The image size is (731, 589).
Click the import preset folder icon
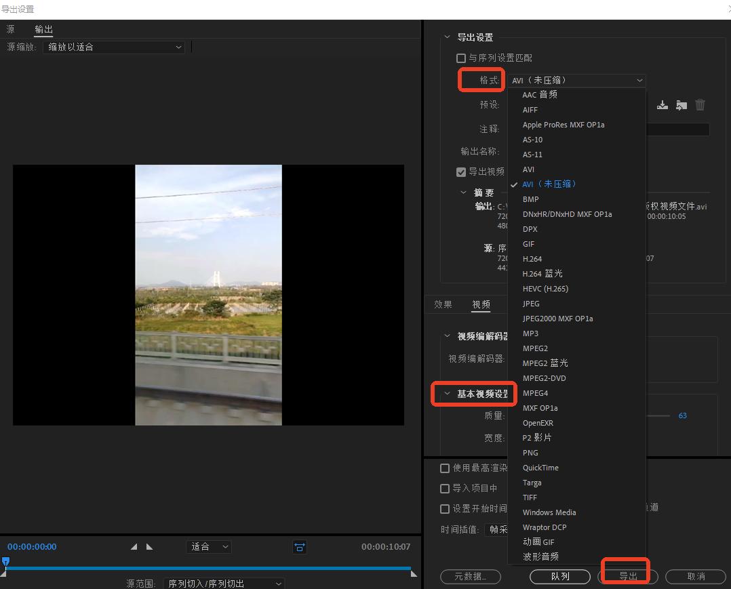click(x=681, y=105)
